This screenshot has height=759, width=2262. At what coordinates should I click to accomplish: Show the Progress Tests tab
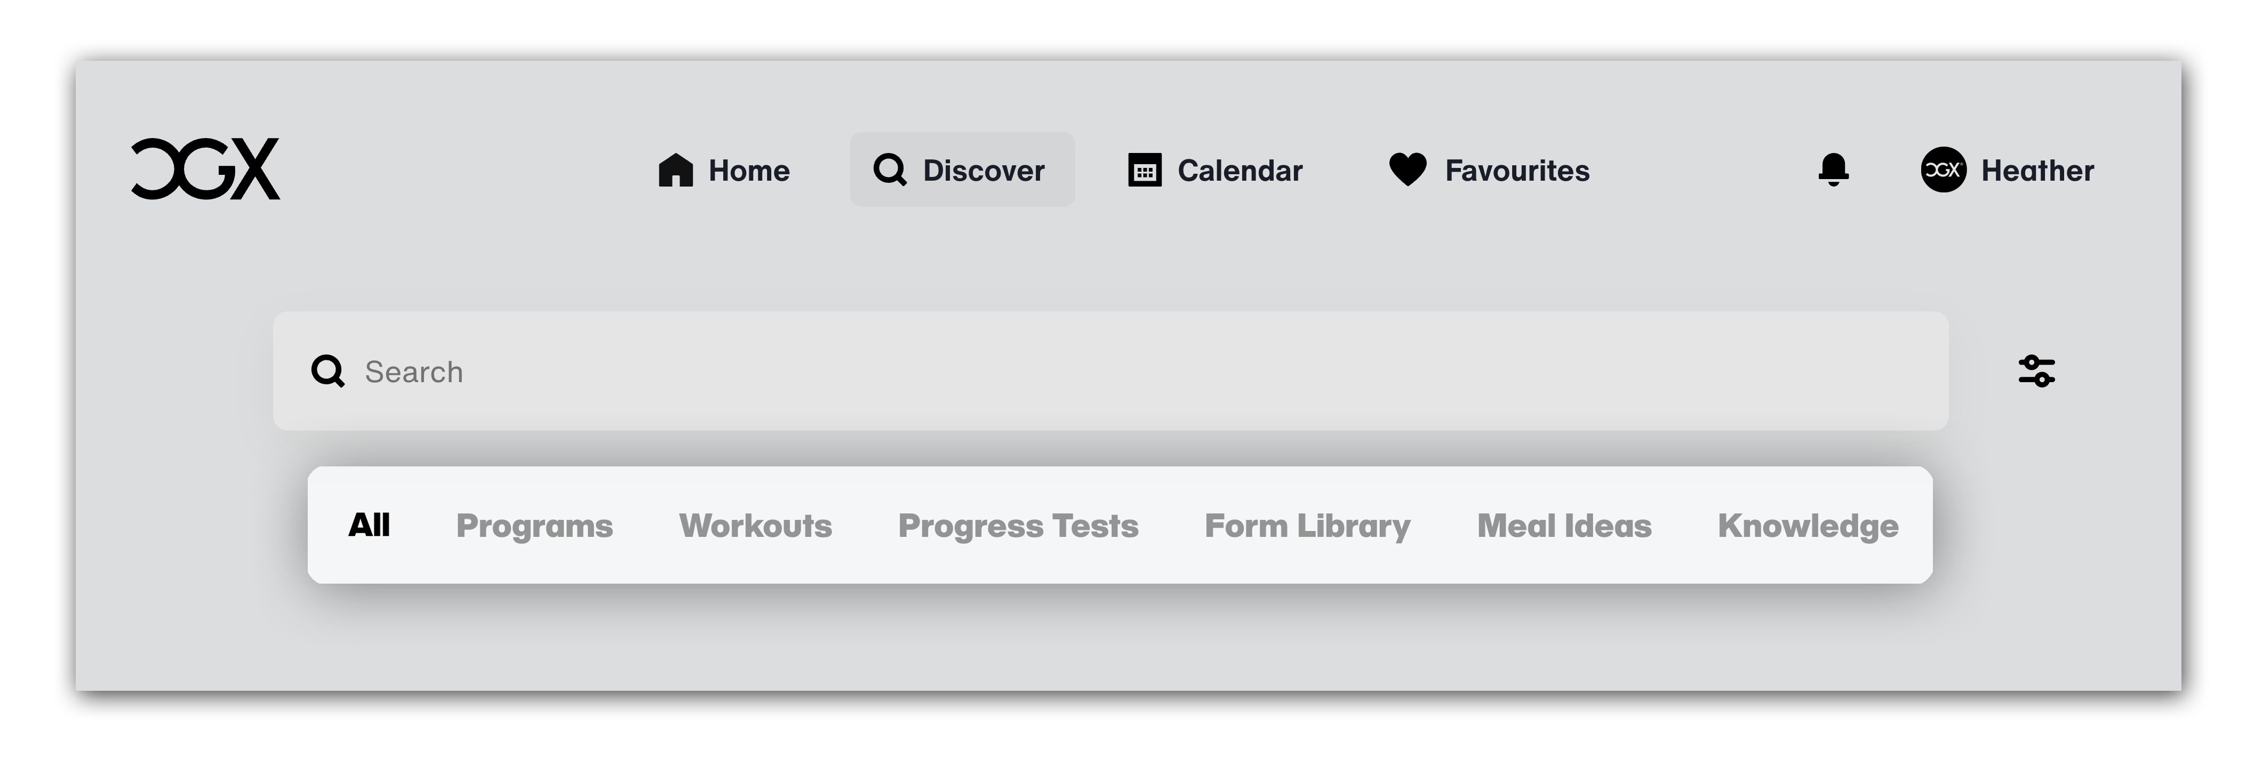coord(1018,526)
